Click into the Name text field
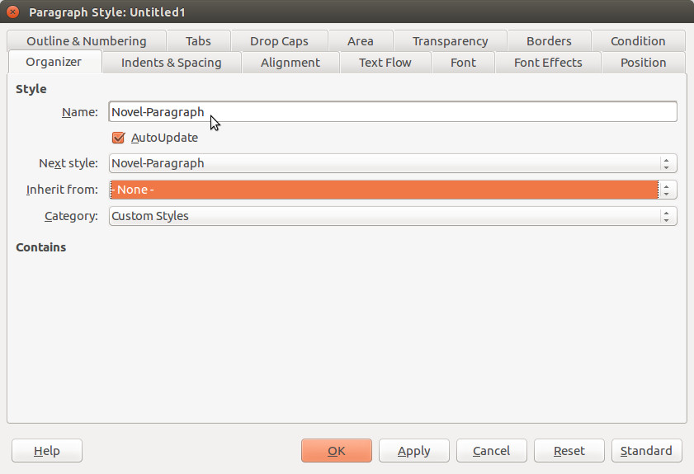The width and height of the screenshot is (694, 474). click(x=393, y=111)
